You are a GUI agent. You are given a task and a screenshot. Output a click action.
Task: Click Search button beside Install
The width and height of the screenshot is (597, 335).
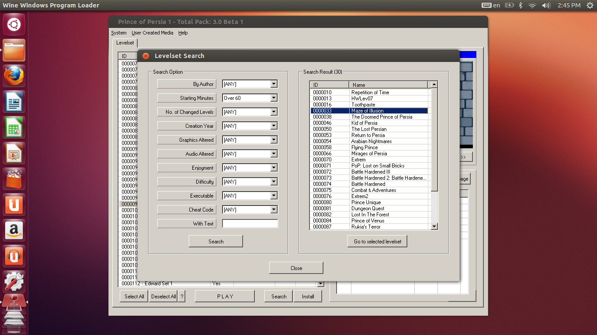point(279,296)
